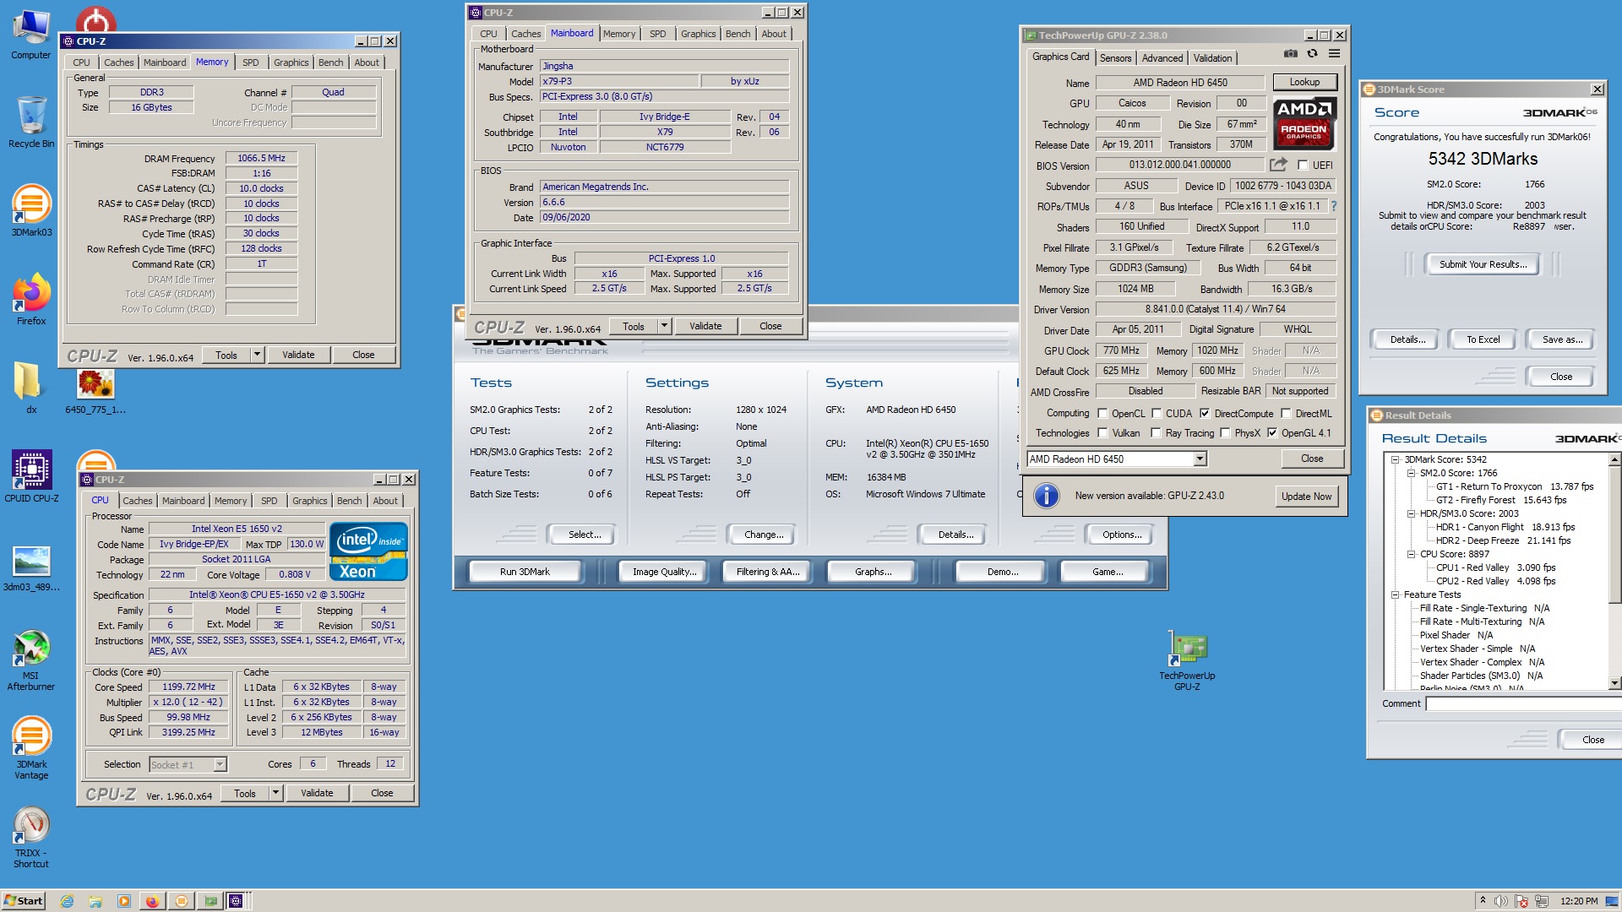1622x912 pixels.
Task: Click the GPU-Z refresh icon
Action: click(1312, 53)
